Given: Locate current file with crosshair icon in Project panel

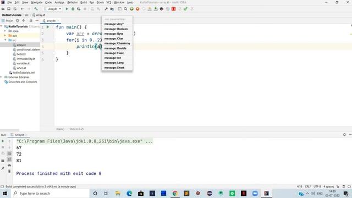Looking at the screenshot, I should (18, 21).
